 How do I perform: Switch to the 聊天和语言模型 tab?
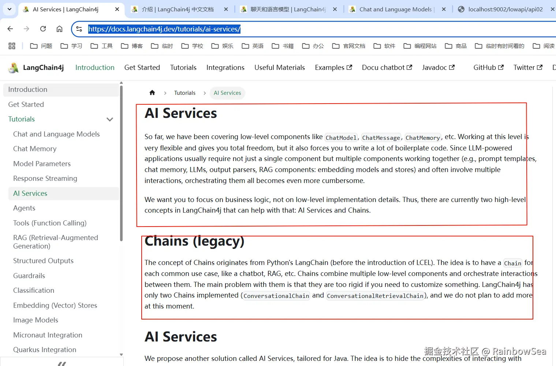tap(288, 9)
